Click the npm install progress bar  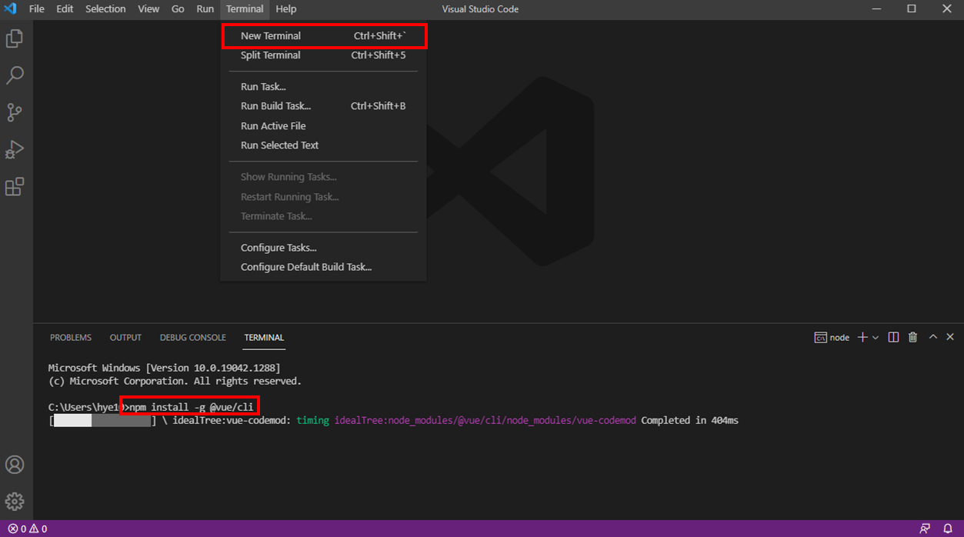[102, 421]
